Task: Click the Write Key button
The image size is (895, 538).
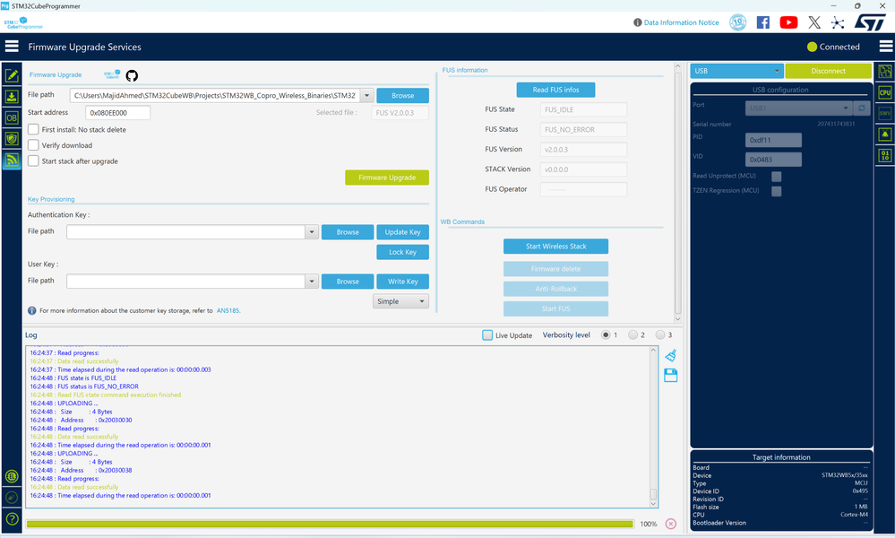Action: tap(402, 281)
